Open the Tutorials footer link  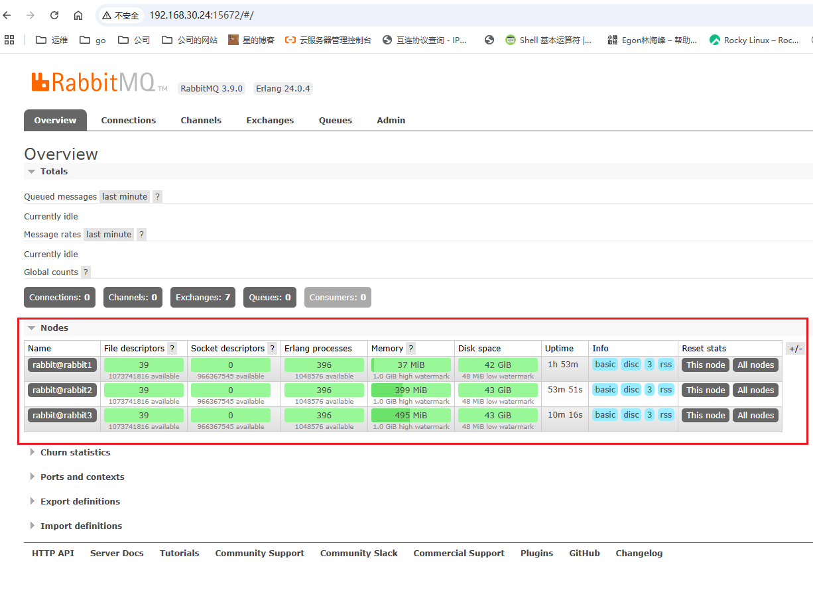click(x=179, y=554)
